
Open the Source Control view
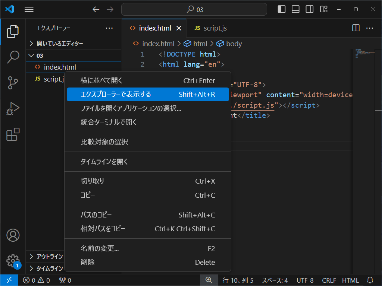[x=13, y=83]
